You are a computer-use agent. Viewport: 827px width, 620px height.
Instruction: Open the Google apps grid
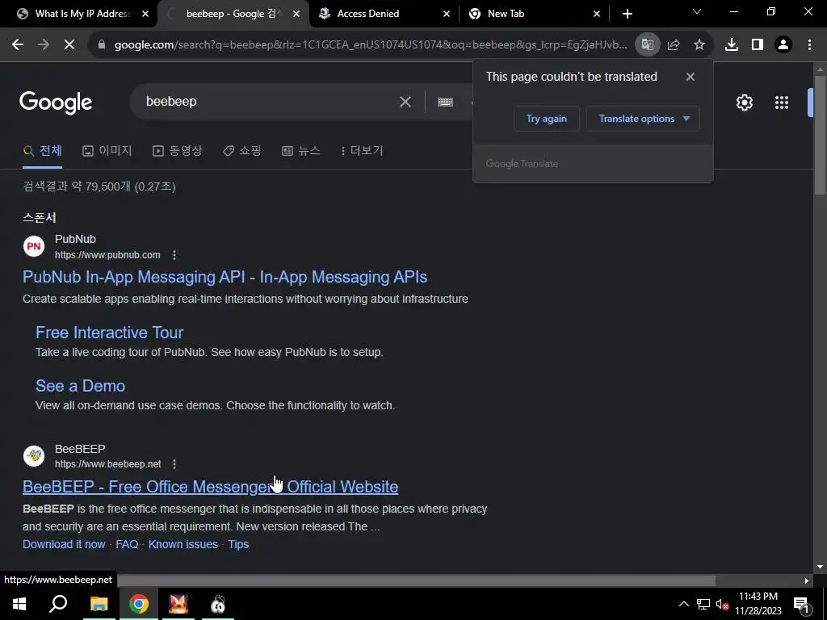point(782,103)
